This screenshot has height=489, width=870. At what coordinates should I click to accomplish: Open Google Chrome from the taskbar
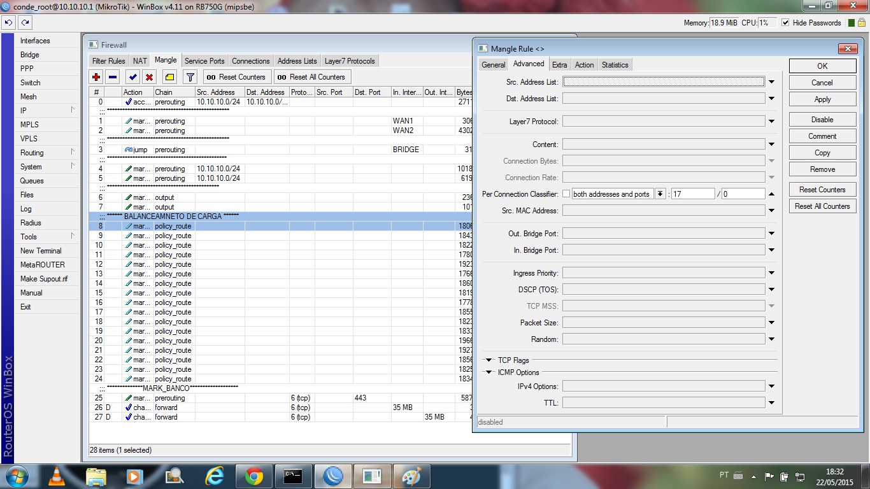tap(254, 476)
